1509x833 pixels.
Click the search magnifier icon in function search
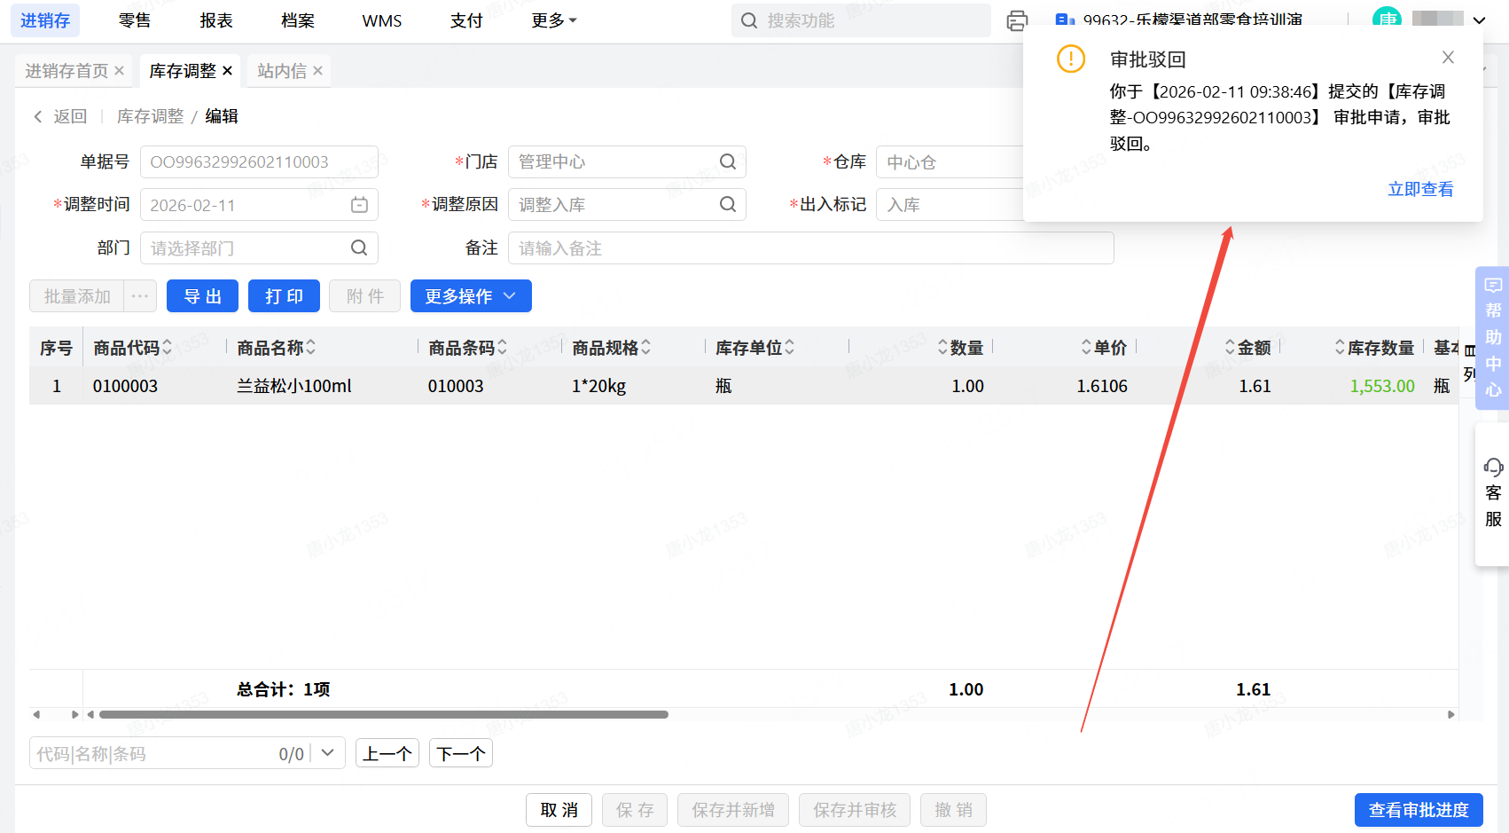click(x=749, y=20)
